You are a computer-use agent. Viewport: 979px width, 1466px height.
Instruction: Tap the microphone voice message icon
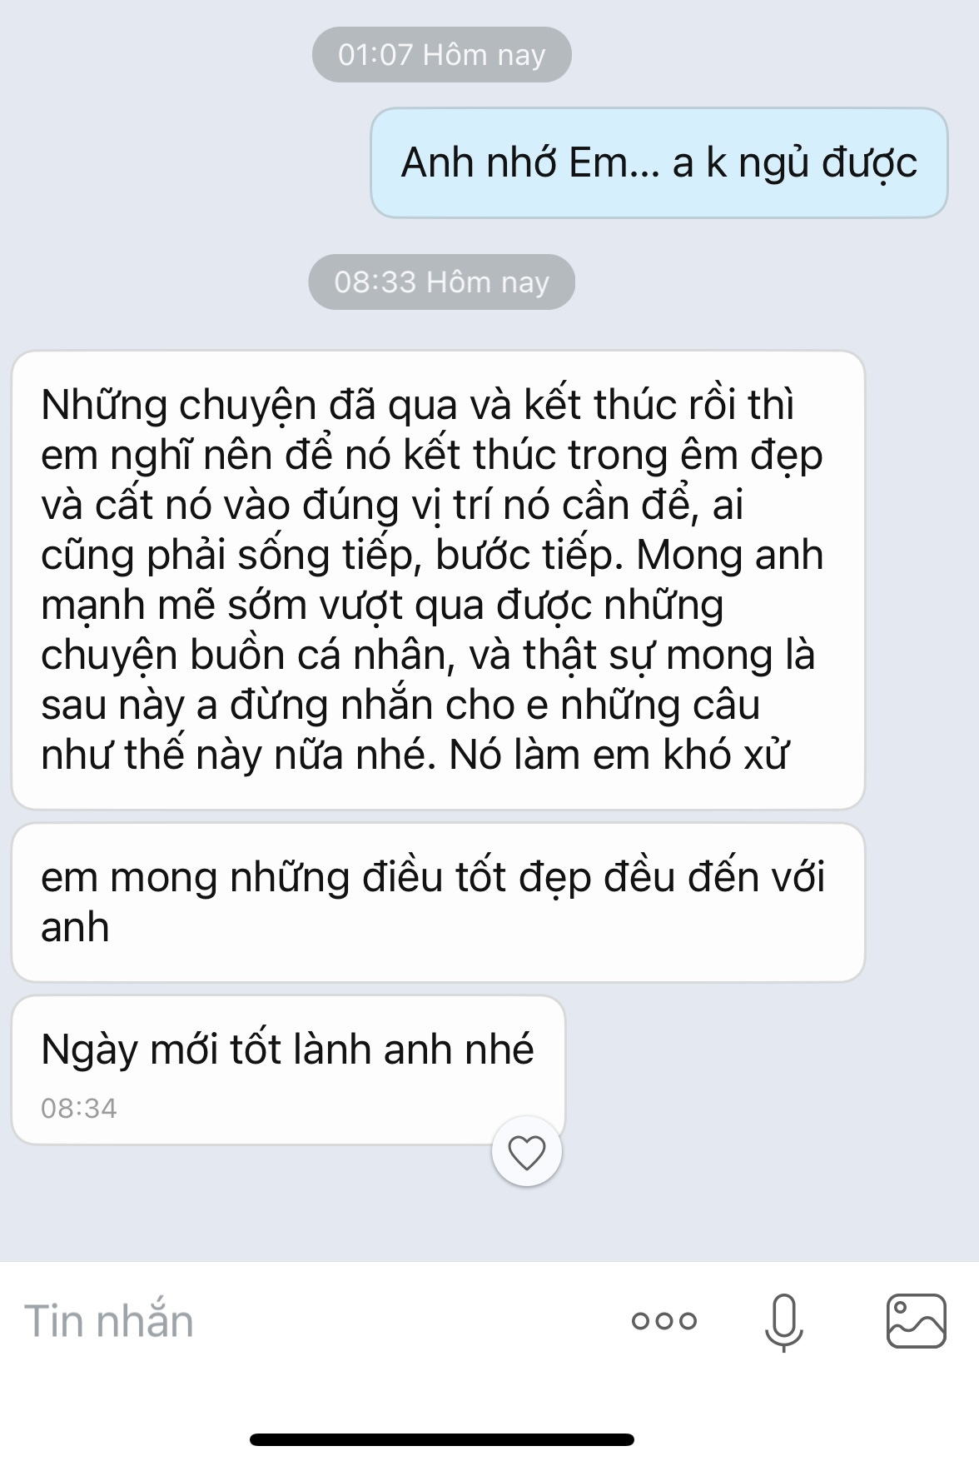point(784,1322)
